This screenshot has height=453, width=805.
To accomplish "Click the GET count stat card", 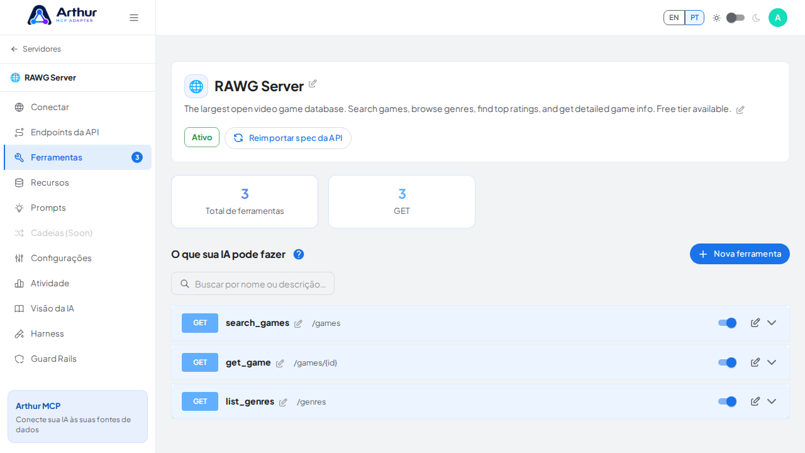I will coord(402,201).
